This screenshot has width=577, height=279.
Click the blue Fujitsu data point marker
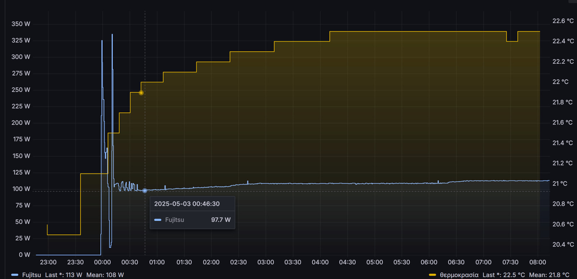[145, 190]
